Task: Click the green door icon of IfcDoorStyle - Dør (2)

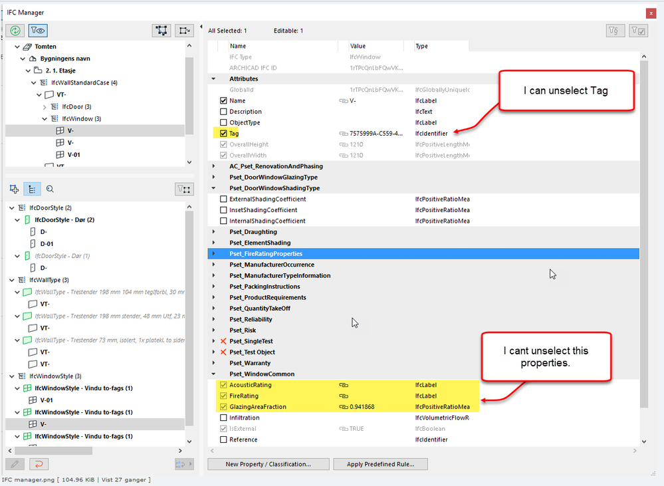Action: coord(27,220)
